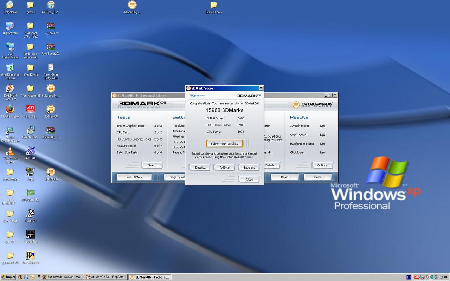Select the ATITool desktop icon
Screen dimensions: 450x281
pyautogui.click(x=51, y=7)
